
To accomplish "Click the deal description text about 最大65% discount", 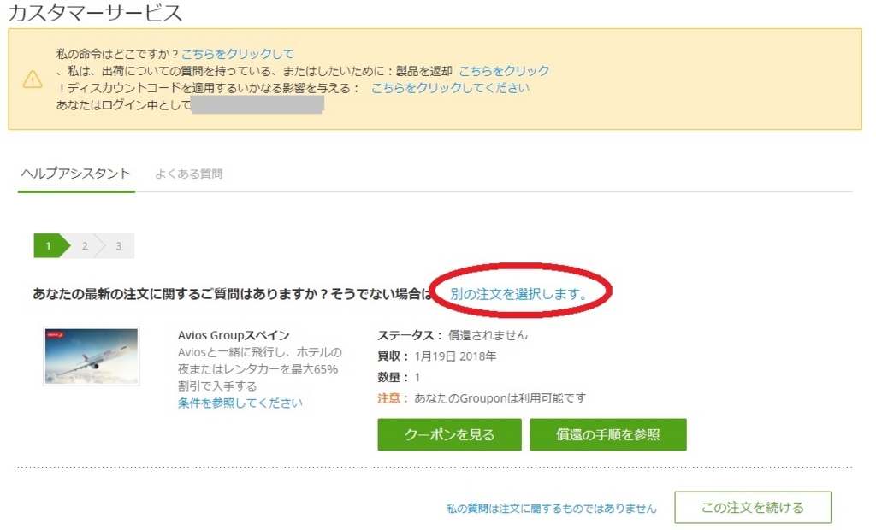I will point(260,369).
